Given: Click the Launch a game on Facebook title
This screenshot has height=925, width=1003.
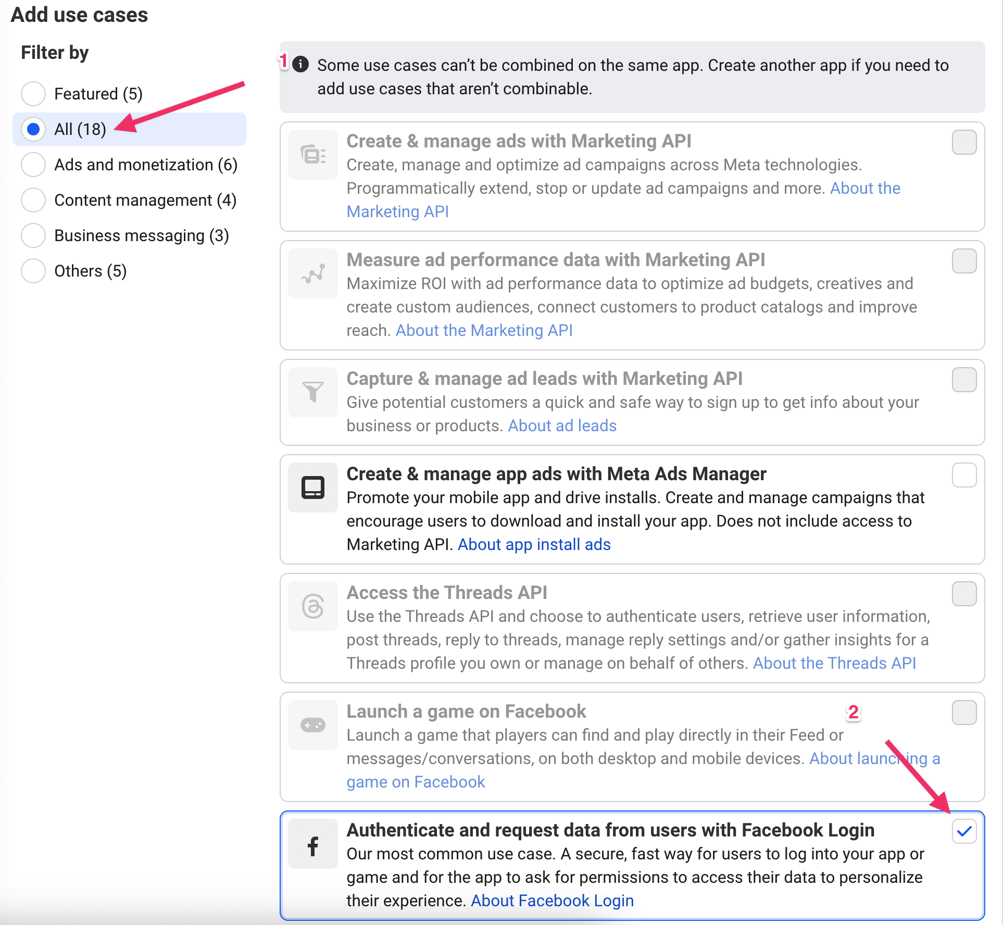Looking at the screenshot, I should [x=466, y=711].
